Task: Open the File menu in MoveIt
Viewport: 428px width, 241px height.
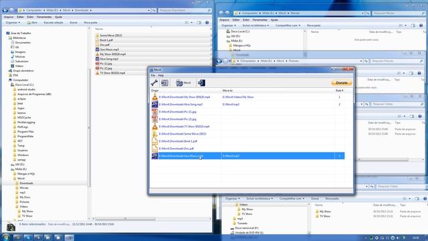Action: 153,76
